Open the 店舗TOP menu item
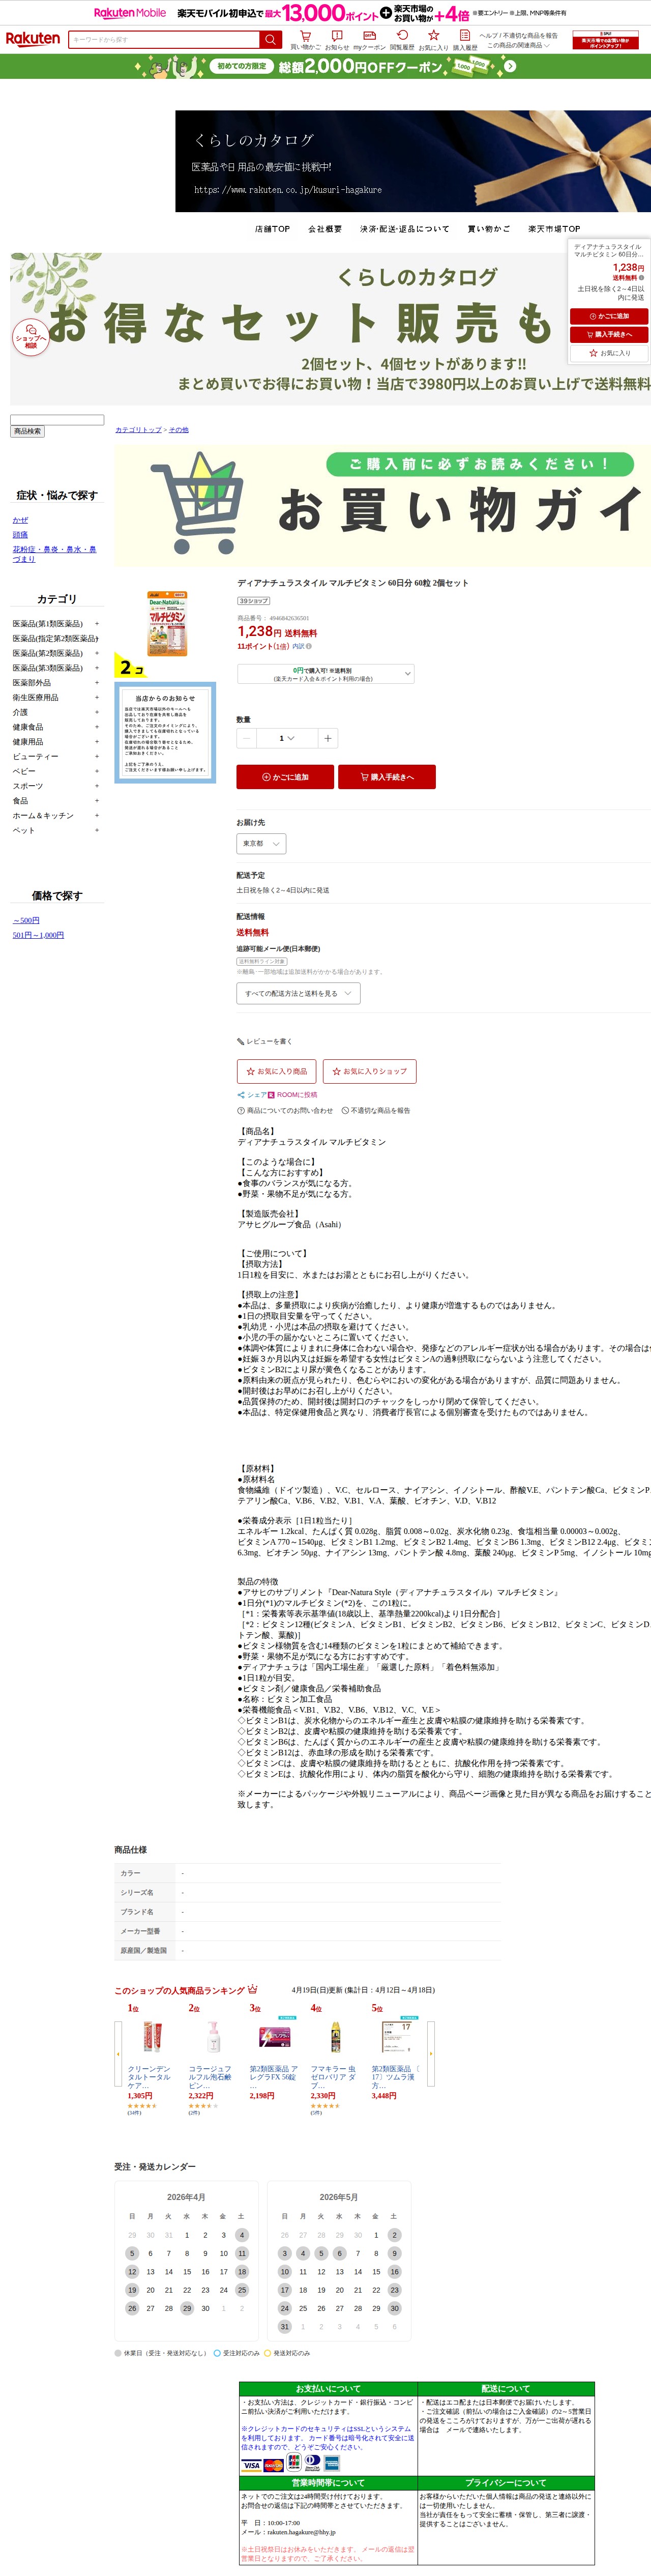This screenshot has height=2576, width=651. [x=272, y=229]
